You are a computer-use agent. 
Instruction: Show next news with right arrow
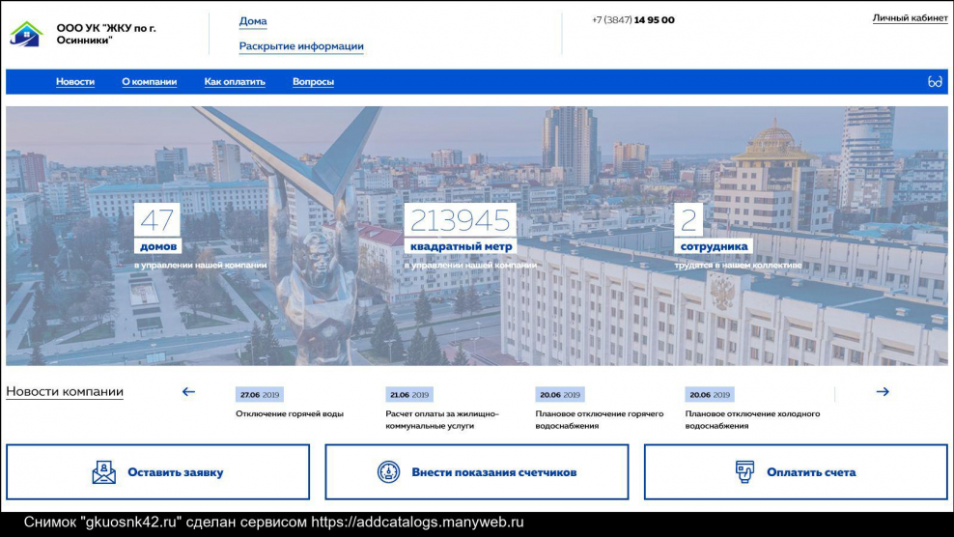point(882,392)
